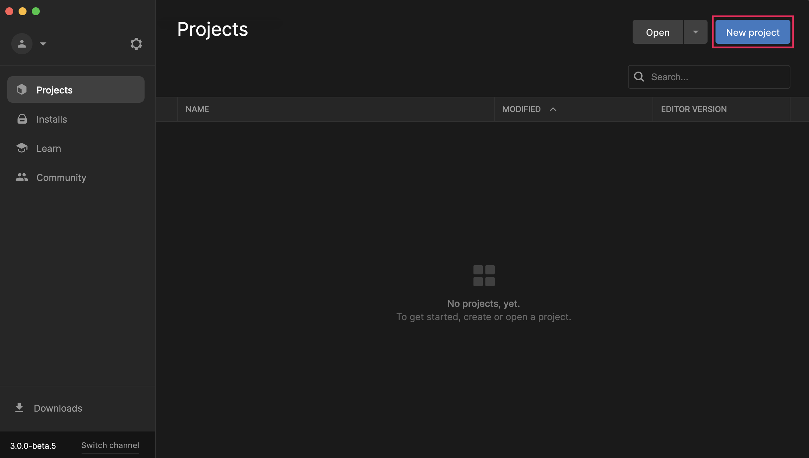
Task: Click the Installs drive icon
Action: 22,119
